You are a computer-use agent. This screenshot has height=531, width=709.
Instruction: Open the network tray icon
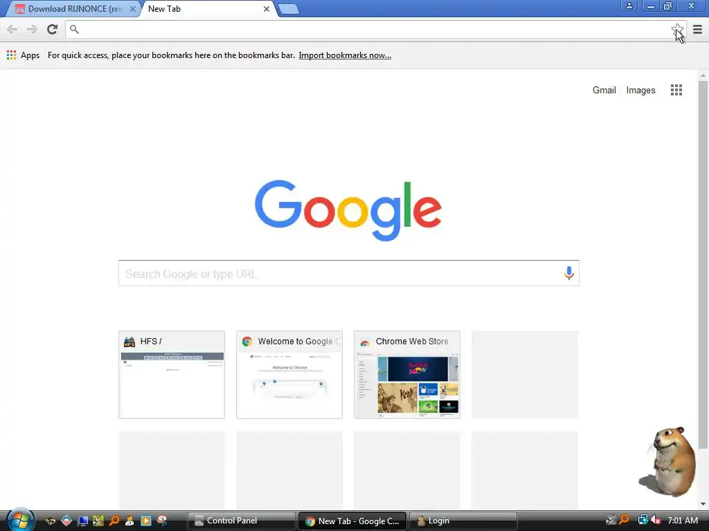(x=643, y=521)
